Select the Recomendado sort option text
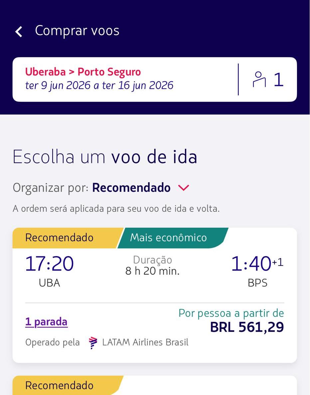The width and height of the screenshot is (310, 395). (131, 188)
